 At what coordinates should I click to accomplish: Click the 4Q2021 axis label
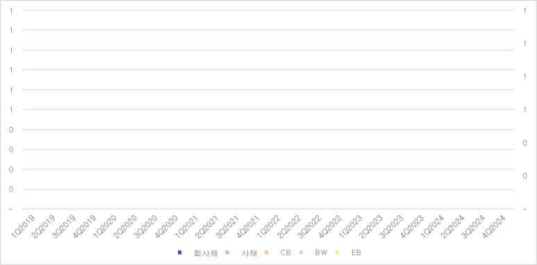tap(249, 226)
